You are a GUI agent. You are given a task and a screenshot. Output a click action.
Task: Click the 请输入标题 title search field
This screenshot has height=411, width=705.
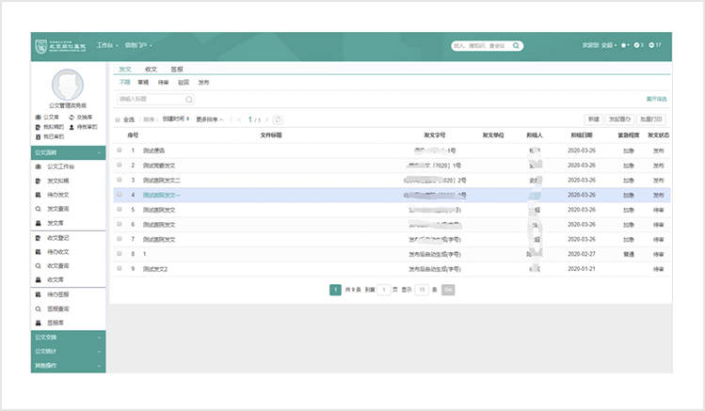[x=149, y=99]
